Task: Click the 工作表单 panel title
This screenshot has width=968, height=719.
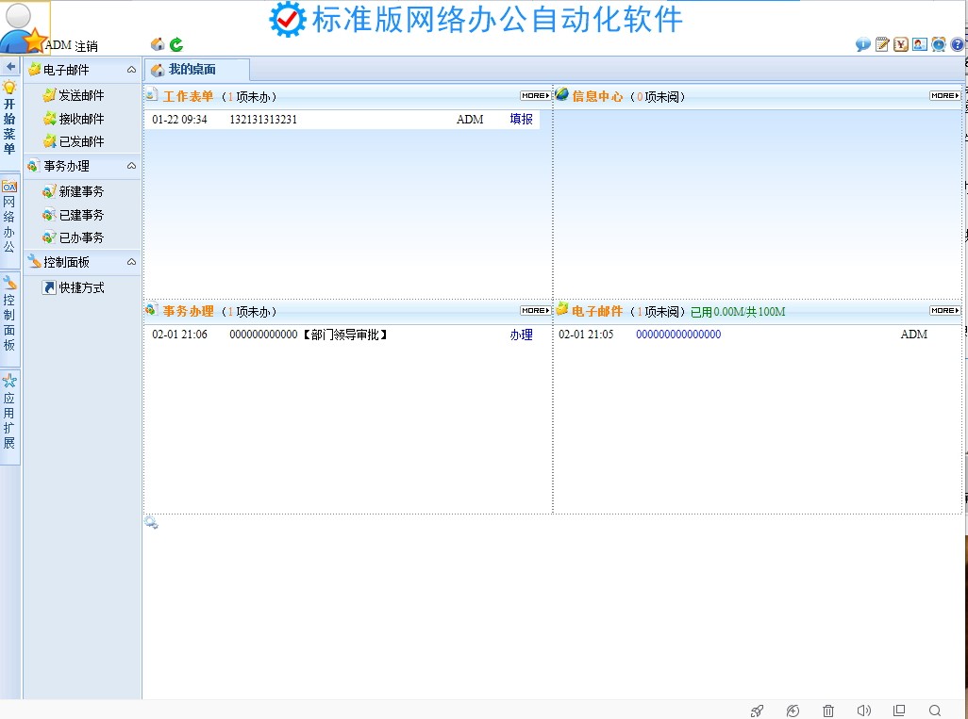Action: (x=189, y=96)
